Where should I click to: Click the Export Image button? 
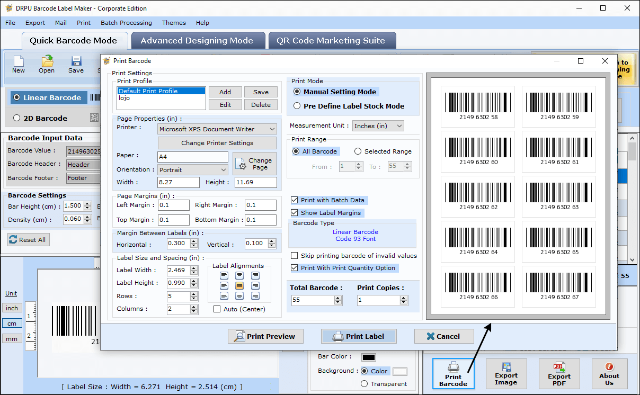pyautogui.click(x=506, y=374)
